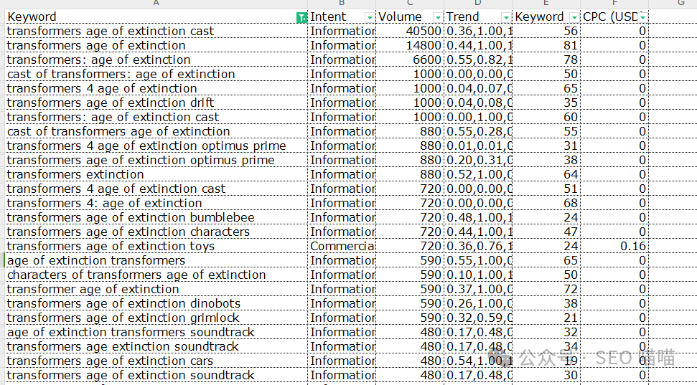Screen dimensions: 697x385
Task: Select the volume cell showing 40500
Action: tap(410, 31)
